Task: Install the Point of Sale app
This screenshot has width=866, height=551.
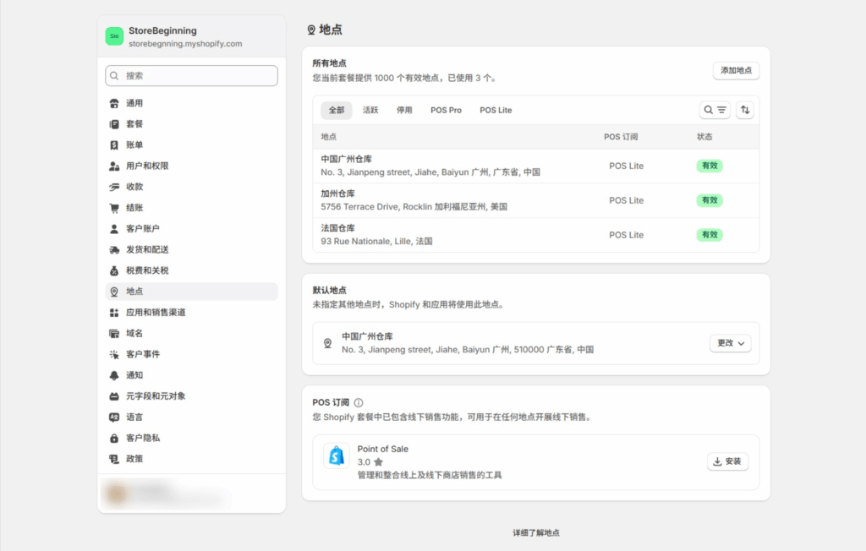Action: pyautogui.click(x=727, y=461)
